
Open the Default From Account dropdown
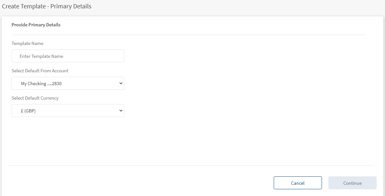click(x=68, y=83)
